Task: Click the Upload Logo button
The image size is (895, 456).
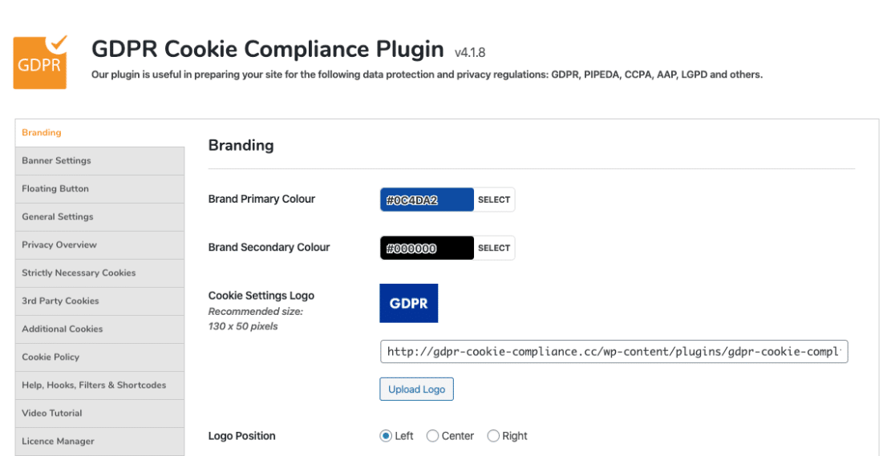Action: coord(417,389)
